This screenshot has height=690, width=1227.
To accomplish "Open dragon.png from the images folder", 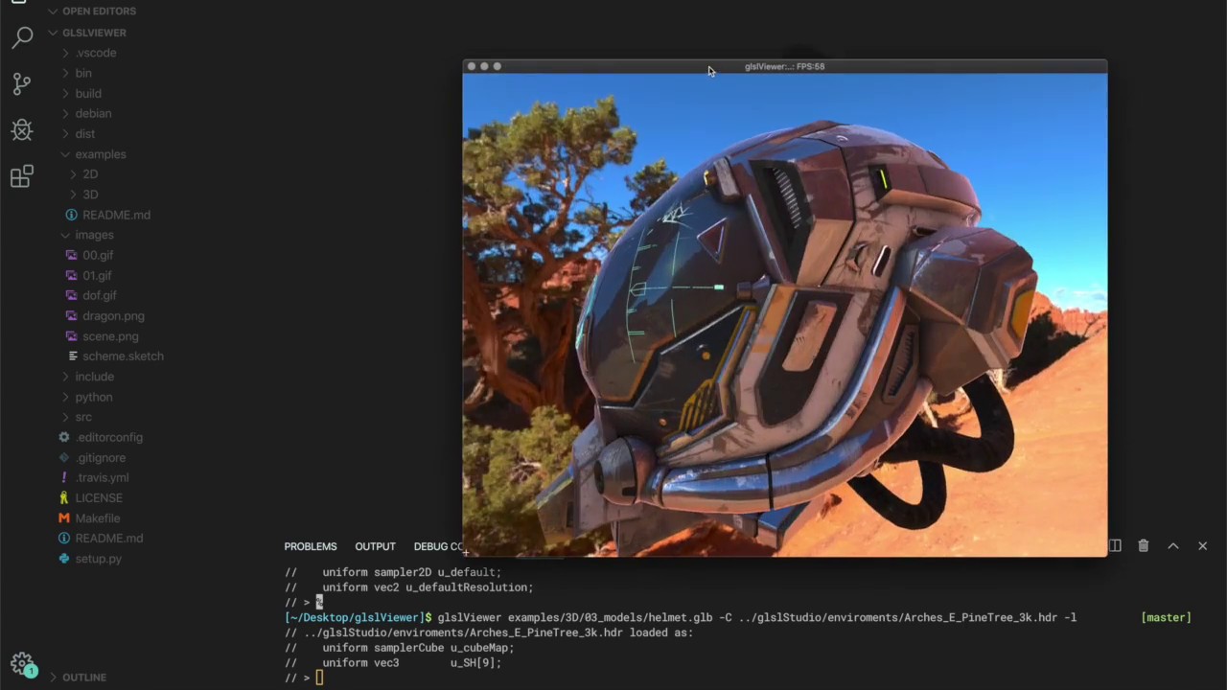I will pyautogui.click(x=113, y=316).
